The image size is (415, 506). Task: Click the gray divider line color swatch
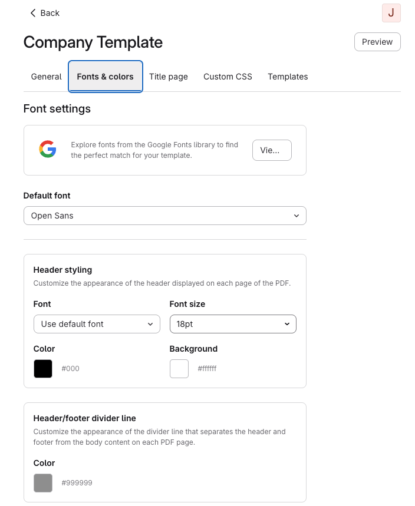tap(43, 483)
